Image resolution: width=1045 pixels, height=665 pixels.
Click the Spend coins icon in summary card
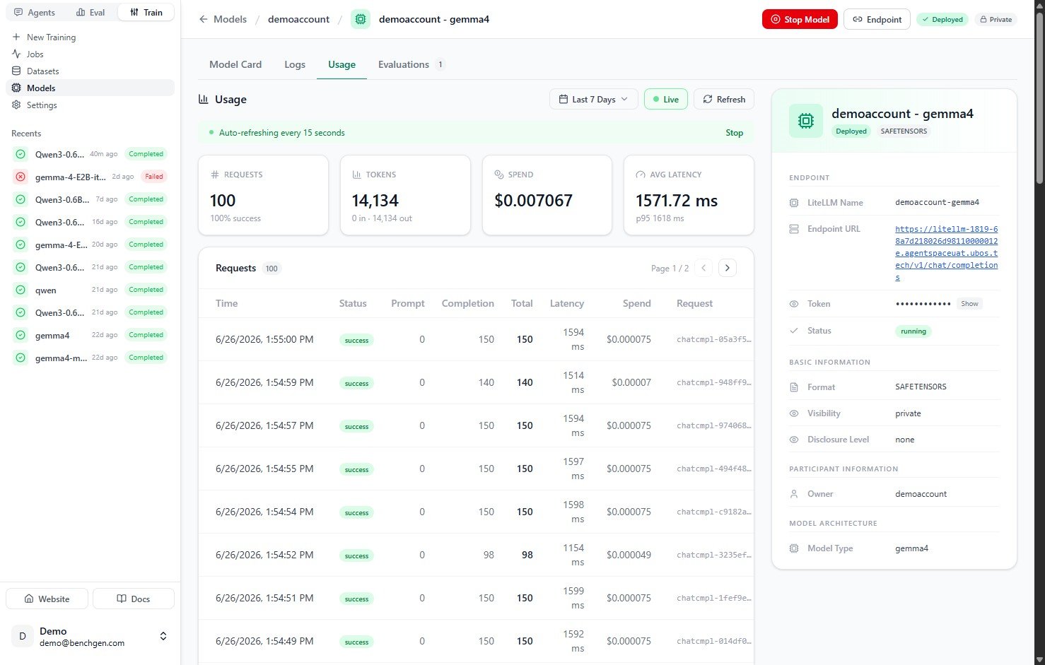[499, 175]
